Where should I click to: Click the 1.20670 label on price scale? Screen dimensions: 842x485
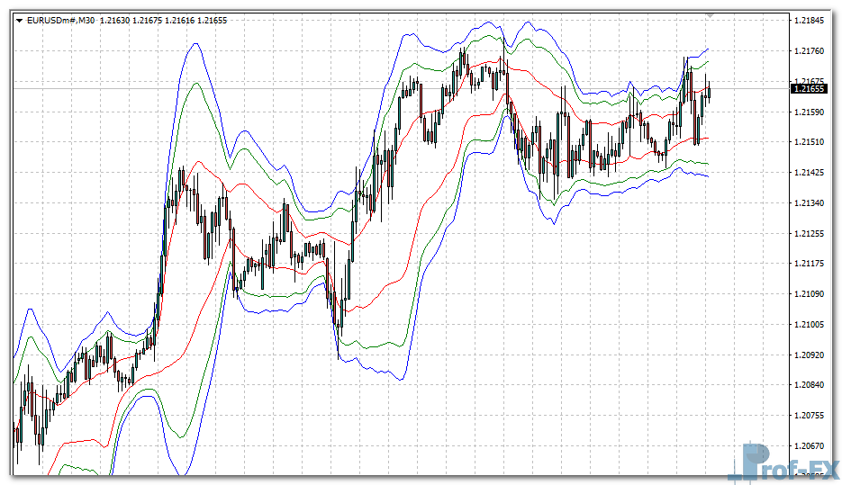808,446
